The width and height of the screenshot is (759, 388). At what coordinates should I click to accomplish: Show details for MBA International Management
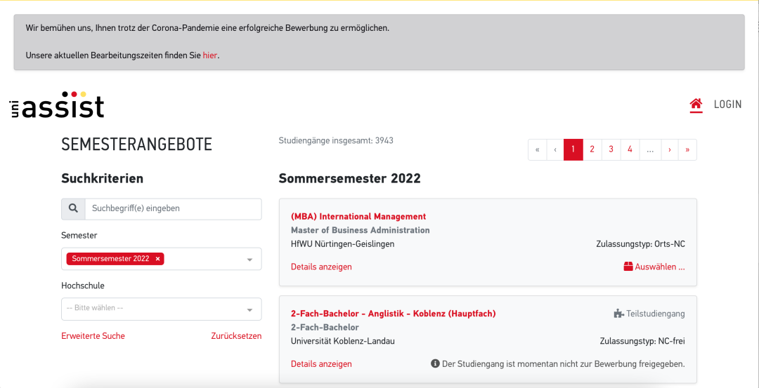click(321, 267)
